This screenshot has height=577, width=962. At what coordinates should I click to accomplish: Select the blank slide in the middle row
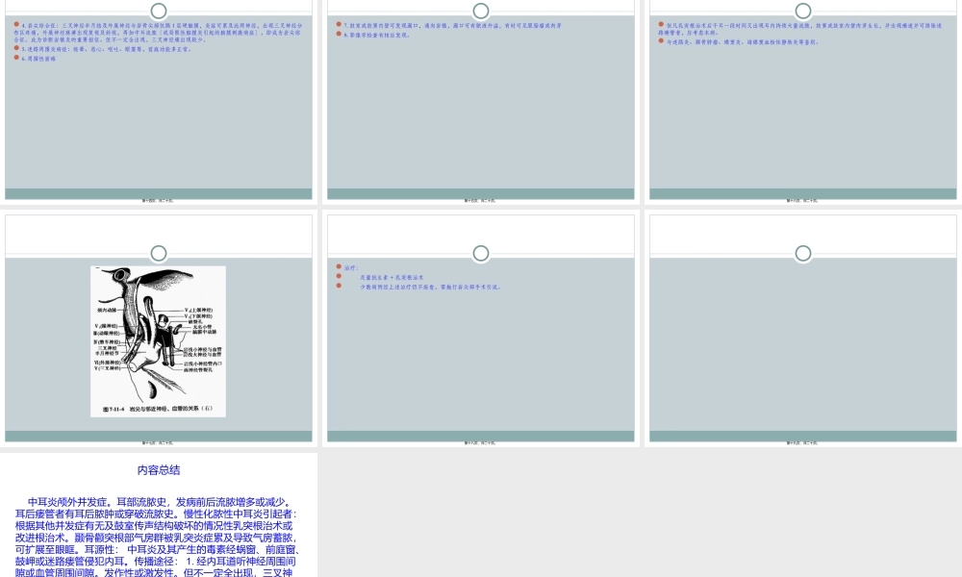(x=803, y=328)
